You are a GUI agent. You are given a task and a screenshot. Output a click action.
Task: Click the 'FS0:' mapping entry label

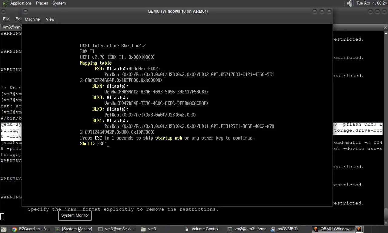pyautogui.click(x=99, y=69)
